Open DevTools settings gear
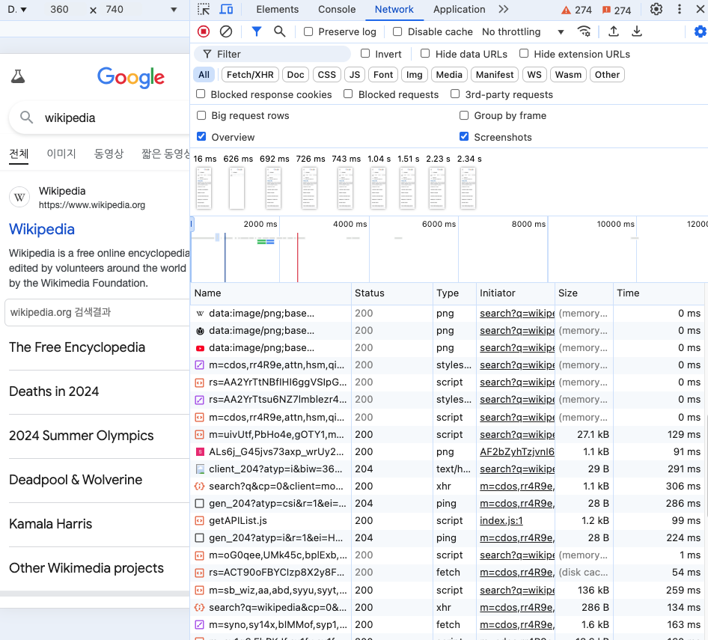This screenshot has height=640, width=708. (656, 9)
